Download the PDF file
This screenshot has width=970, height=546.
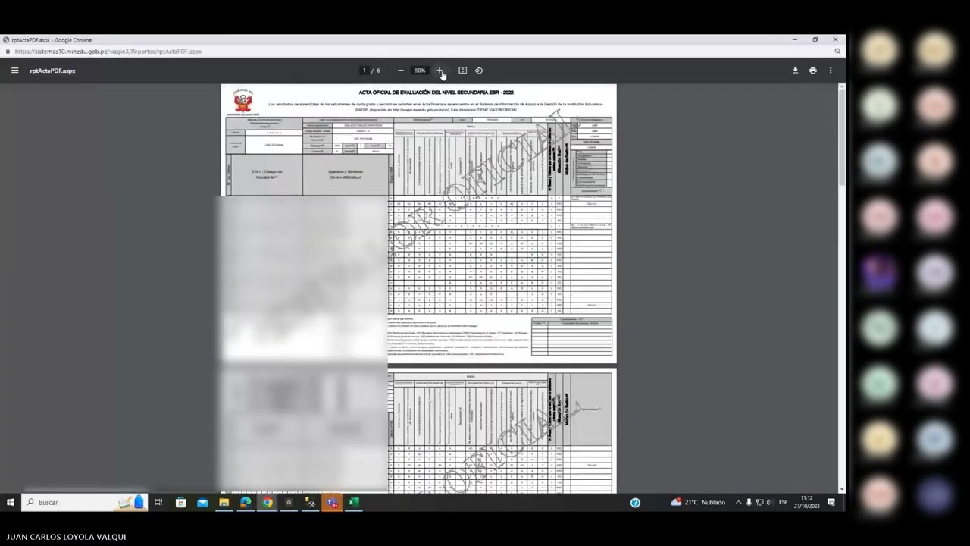(795, 71)
